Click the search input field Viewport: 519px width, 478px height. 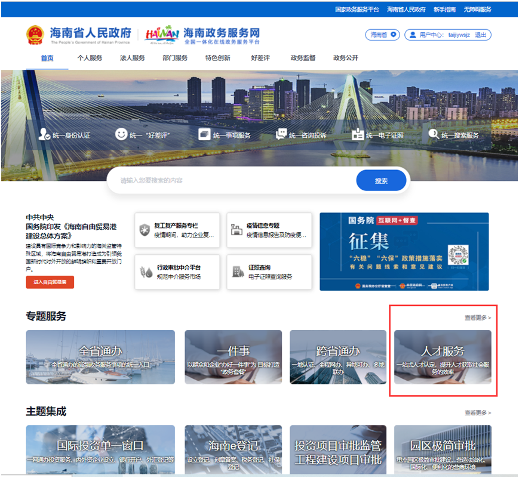coord(232,180)
